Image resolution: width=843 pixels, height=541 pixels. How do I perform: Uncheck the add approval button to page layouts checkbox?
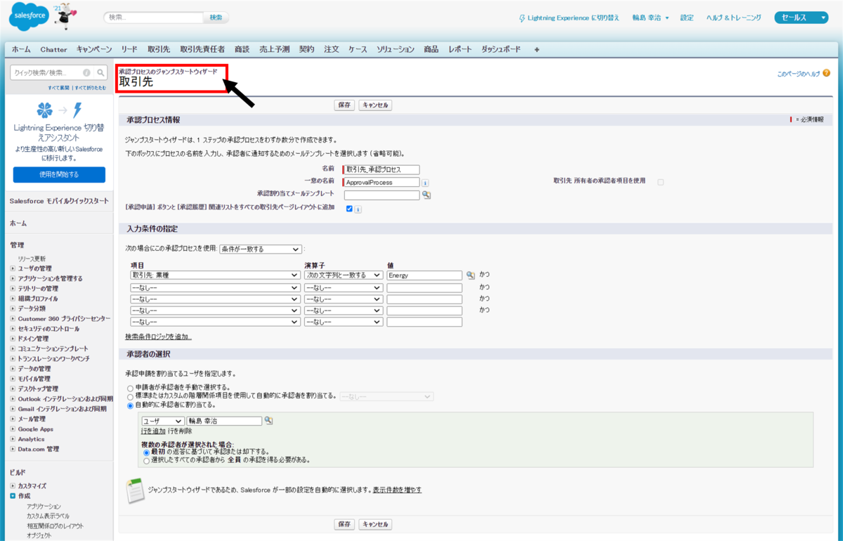[349, 209]
